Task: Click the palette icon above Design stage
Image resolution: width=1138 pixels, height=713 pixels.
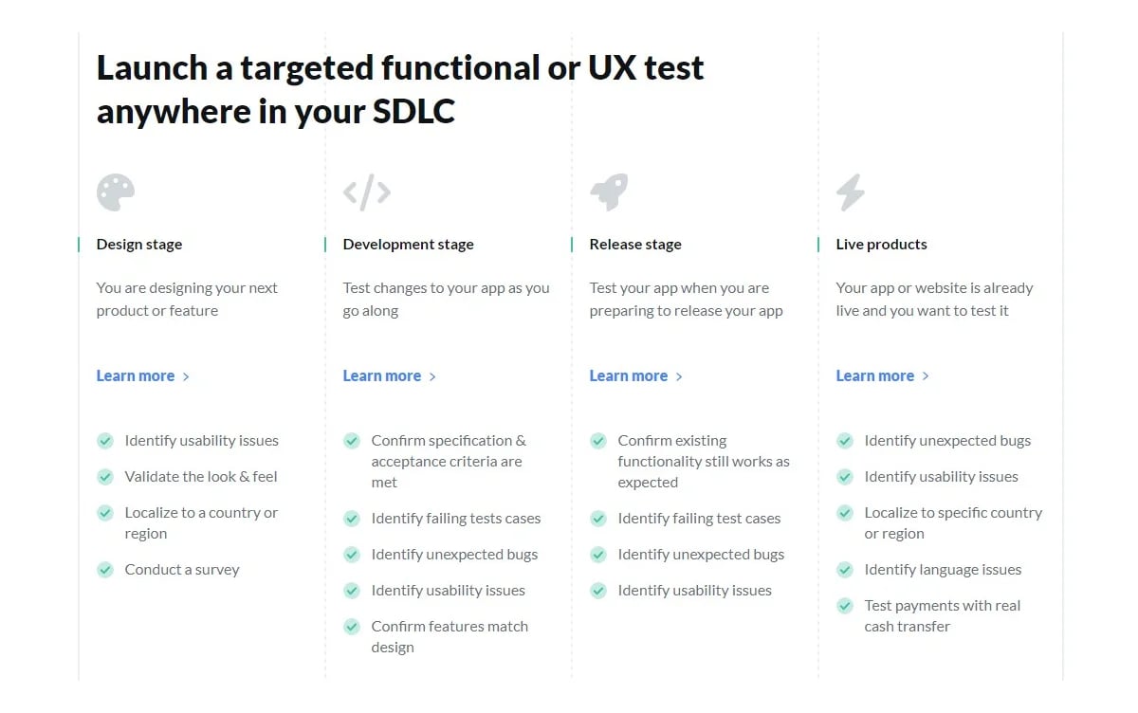Action: point(115,190)
